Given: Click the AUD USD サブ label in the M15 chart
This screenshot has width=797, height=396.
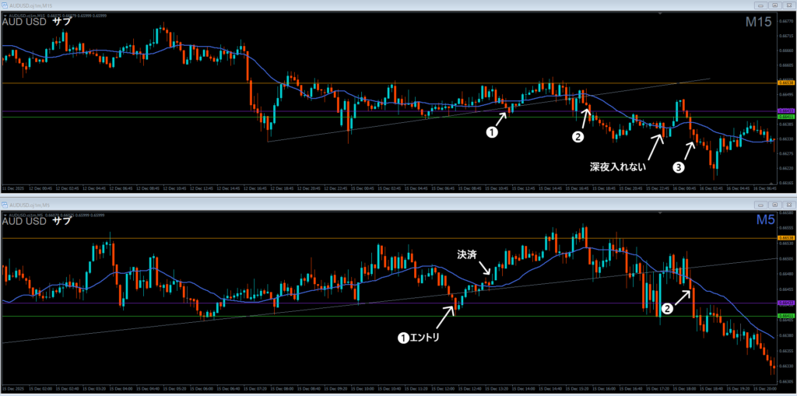Looking at the screenshot, I should [37, 22].
